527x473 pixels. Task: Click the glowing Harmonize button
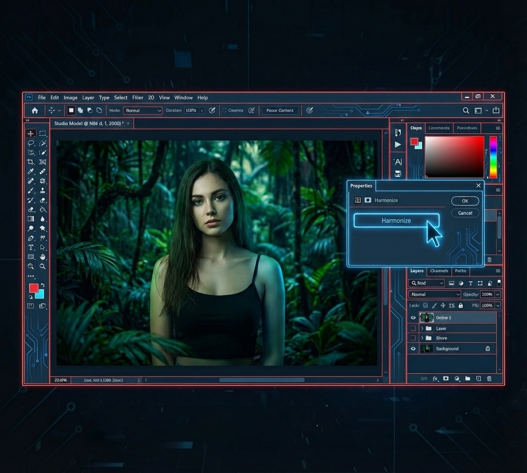point(396,221)
